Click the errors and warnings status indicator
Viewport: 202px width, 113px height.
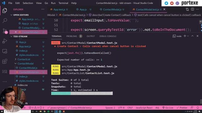37,108
